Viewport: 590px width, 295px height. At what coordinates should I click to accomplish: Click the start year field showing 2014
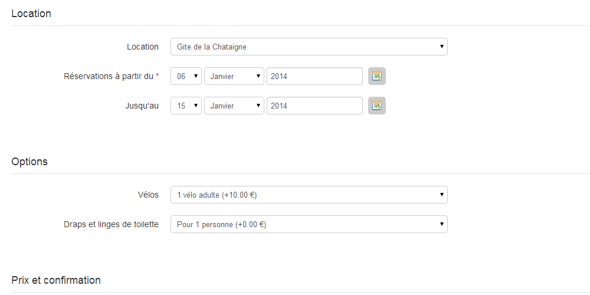(314, 76)
